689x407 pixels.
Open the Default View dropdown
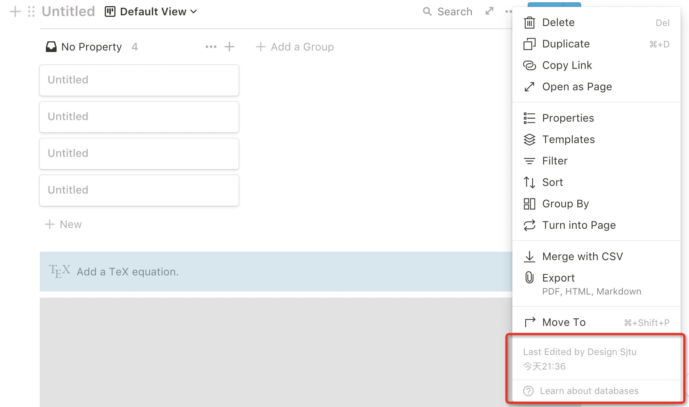click(x=151, y=12)
